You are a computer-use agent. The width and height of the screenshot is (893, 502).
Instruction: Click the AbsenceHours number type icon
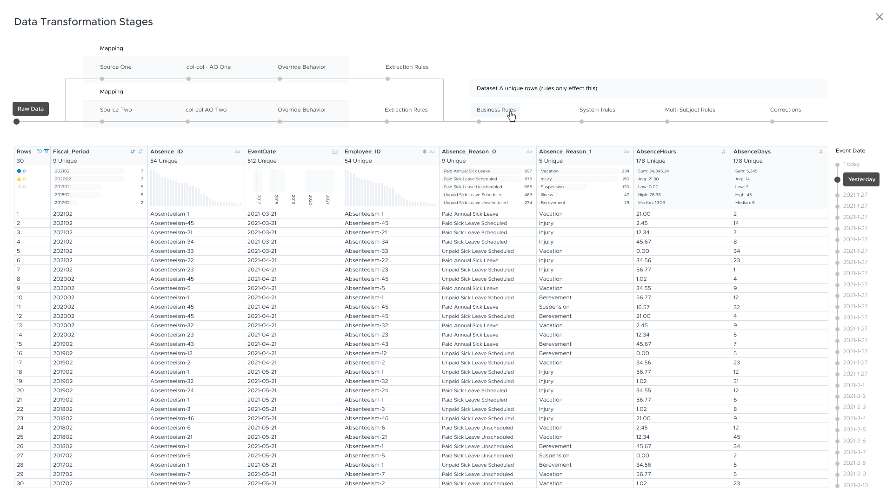point(723,152)
